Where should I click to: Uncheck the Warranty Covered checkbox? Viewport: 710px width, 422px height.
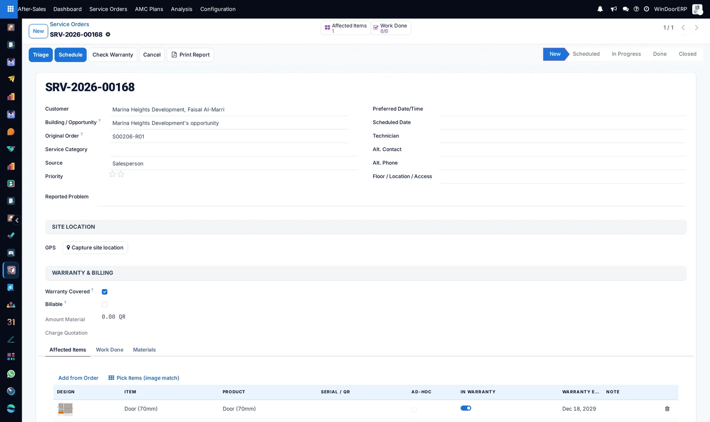tap(105, 292)
